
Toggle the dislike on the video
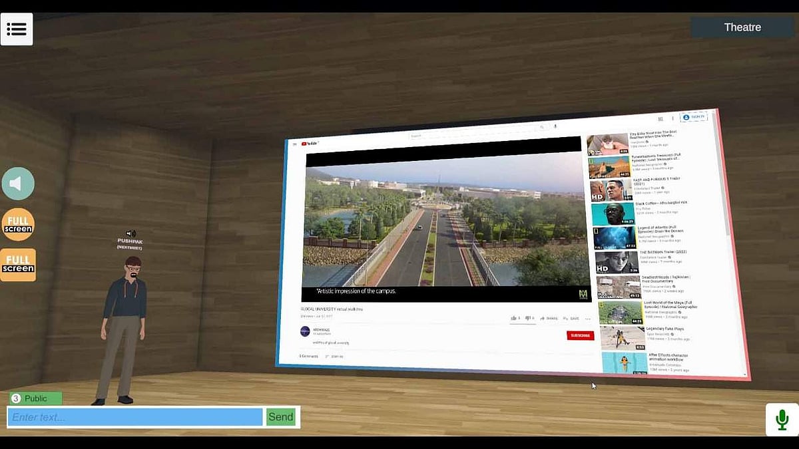coord(529,318)
